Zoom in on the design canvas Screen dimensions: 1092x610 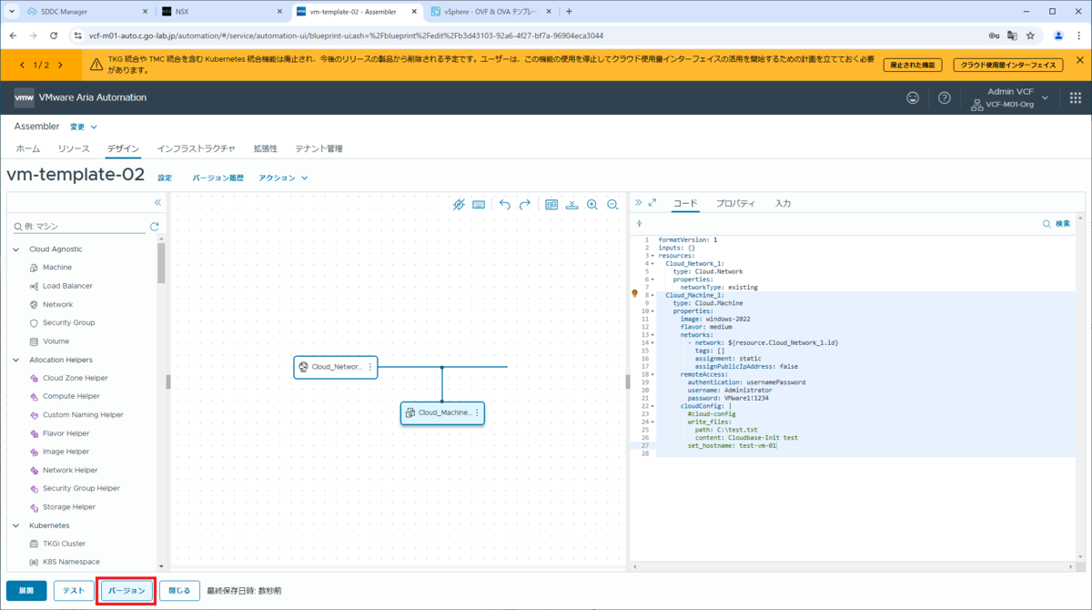pyautogui.click(x=592, y=205)
